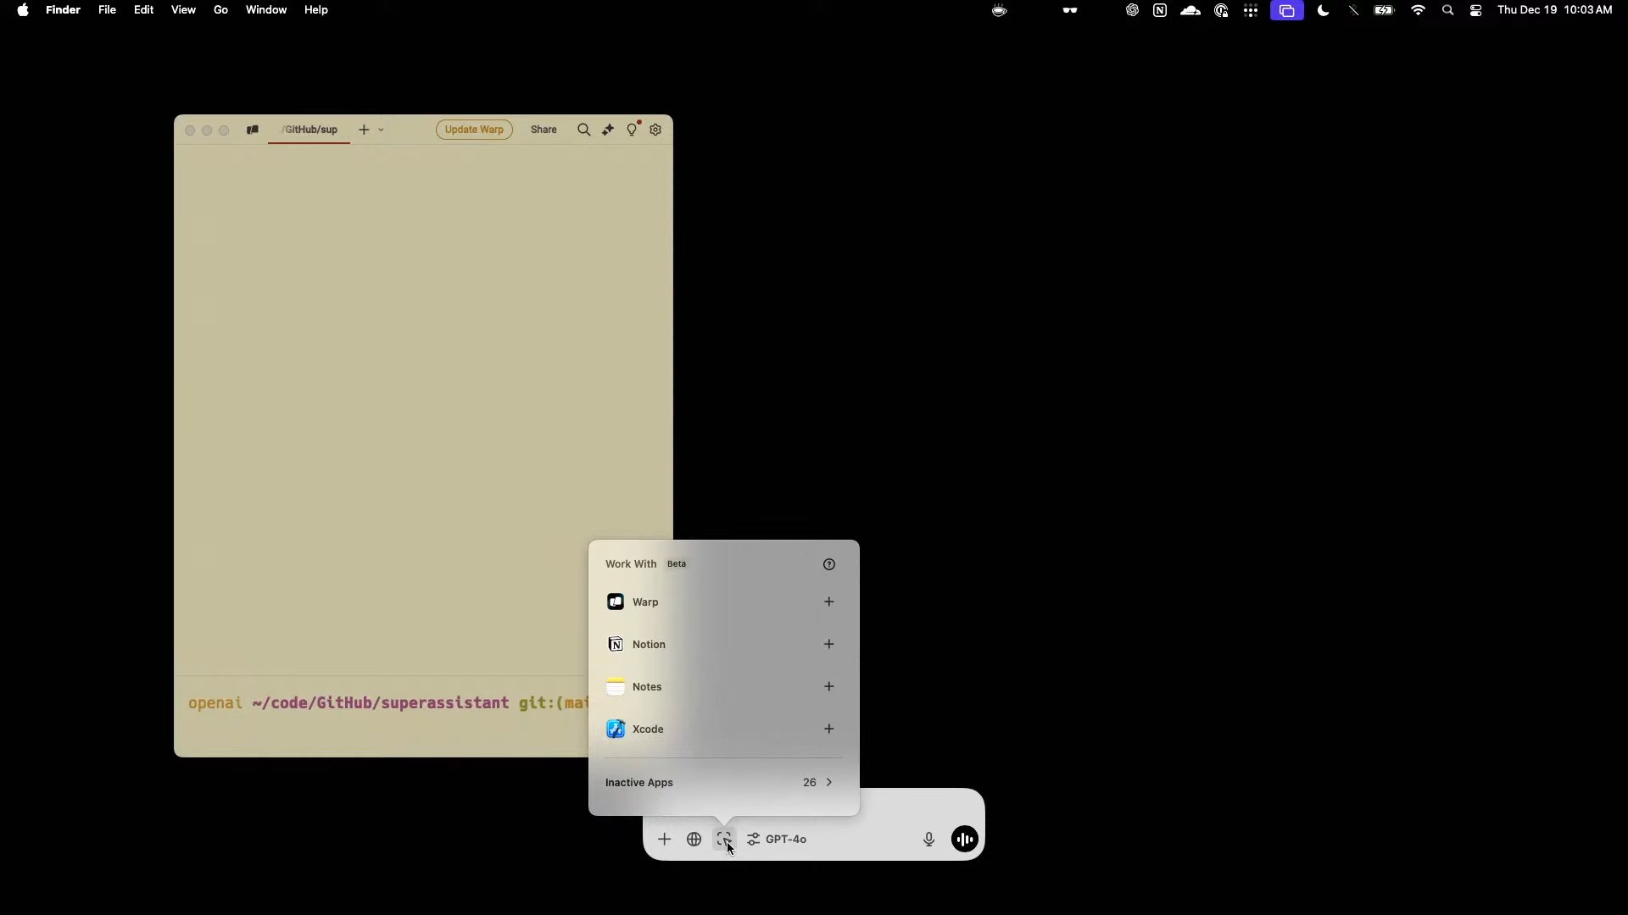
Task: Click Notion icon in menu bar
Action: coord(1160,10)
